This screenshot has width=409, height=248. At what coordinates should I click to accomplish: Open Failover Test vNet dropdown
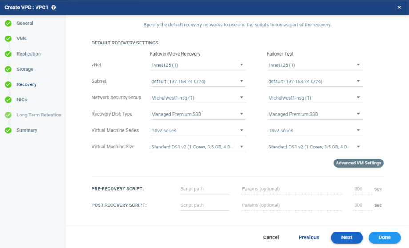(x=315, y=65)
